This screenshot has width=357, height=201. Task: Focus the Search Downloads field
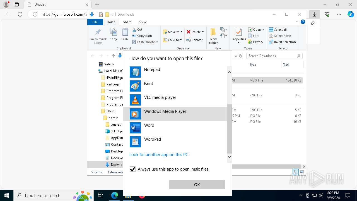[x=274, y=56]
